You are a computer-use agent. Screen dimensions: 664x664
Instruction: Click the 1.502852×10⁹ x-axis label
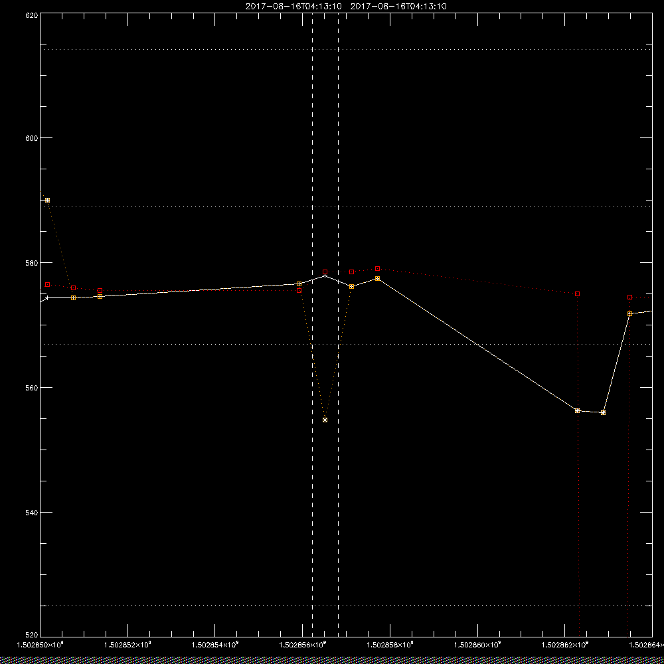click(x=127, y=645)
